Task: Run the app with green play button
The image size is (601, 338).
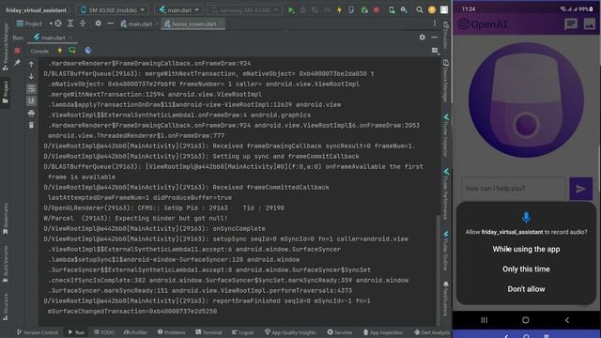Action: click(x=291, y=10)
